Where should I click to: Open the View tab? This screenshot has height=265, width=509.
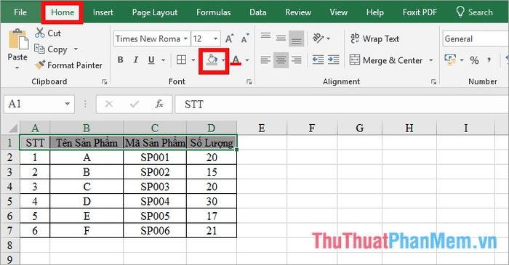point(339,12)
